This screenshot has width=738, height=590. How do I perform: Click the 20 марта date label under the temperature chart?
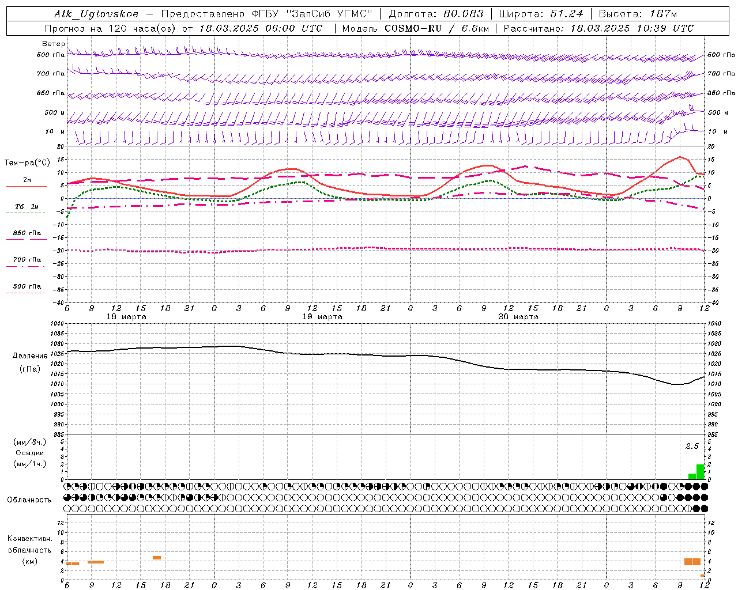pyautogui.click(x=518, y=317)
